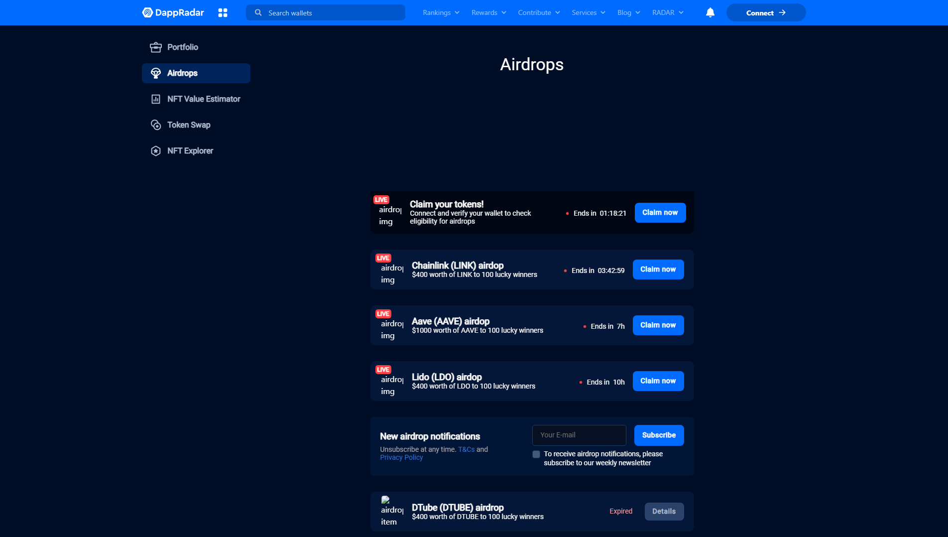Click the Ends in 10h text
Screen dimensions: 948x537
pos(605,382)
